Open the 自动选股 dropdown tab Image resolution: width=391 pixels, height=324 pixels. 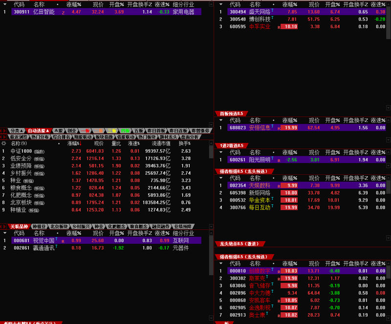(38, 131)
